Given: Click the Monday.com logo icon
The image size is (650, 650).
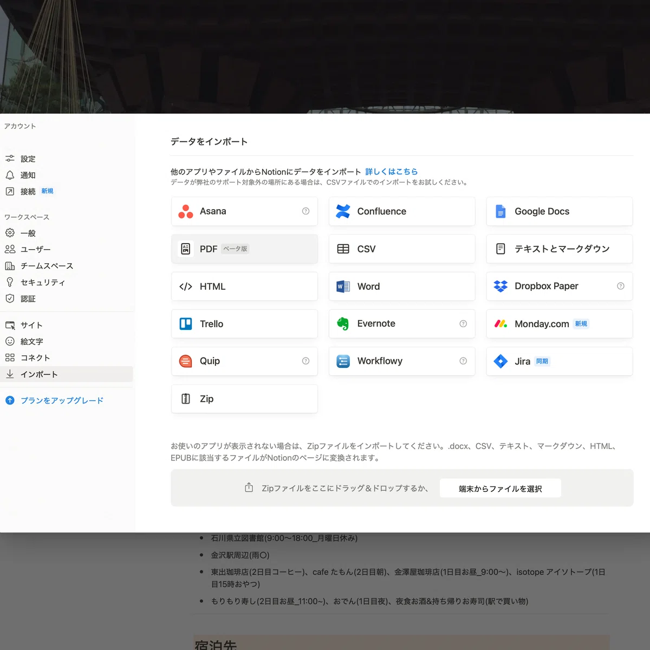Looking at the screenshot, I should coord(500,324).
